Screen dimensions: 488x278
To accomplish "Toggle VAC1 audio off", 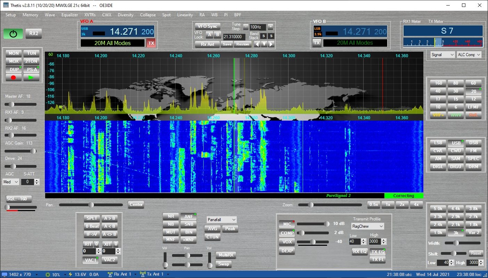I will [91, 260].
